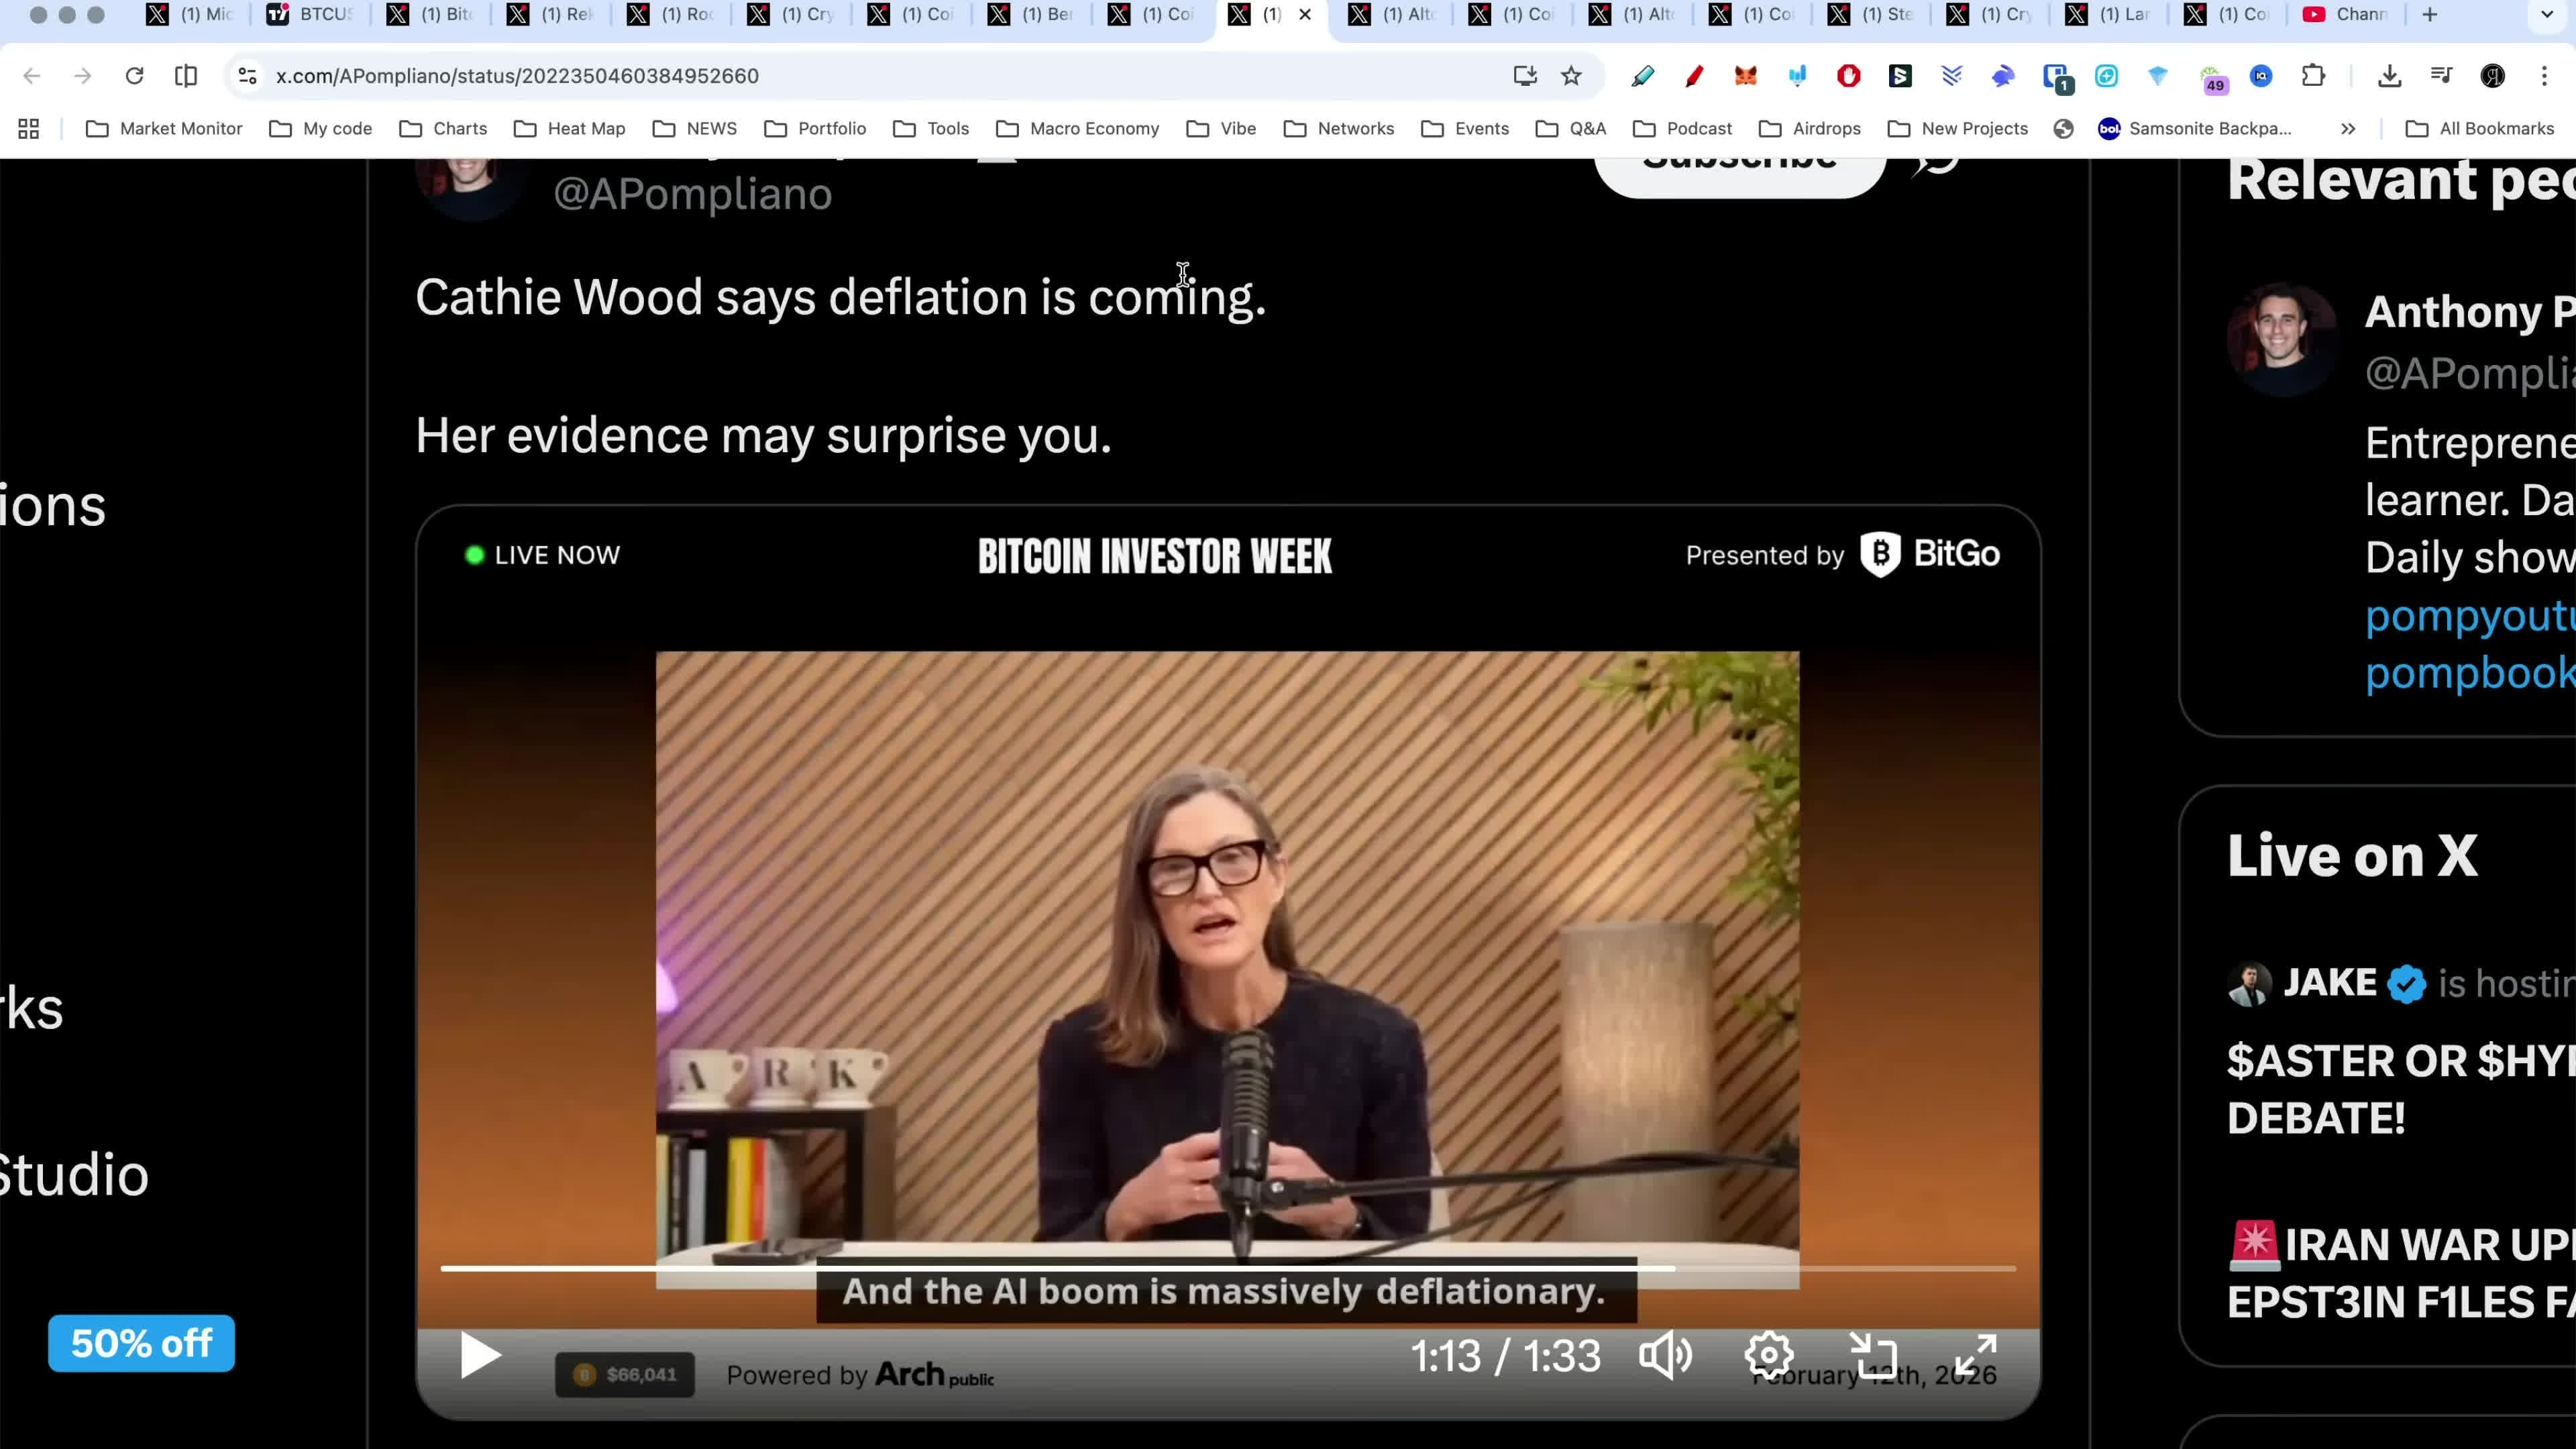
Task: Bookmark this page with star icon
Action: (1572, 76)
